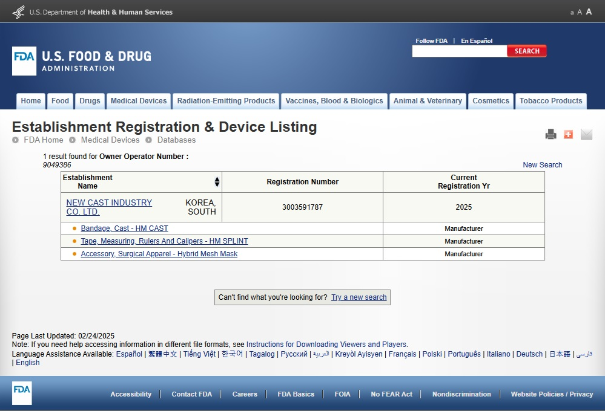
Task: Click FDA Home breadcrumb
Action: [x=44, y=140]
